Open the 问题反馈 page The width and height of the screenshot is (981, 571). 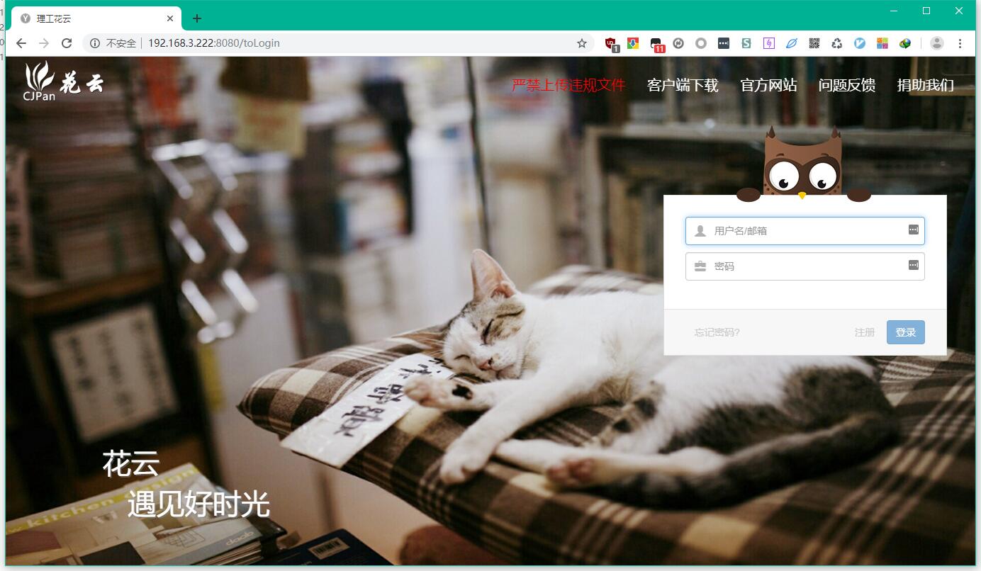(846, 86)
